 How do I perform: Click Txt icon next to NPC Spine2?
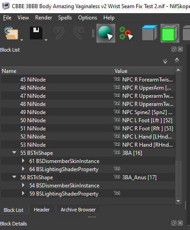(x=117, y=111)
